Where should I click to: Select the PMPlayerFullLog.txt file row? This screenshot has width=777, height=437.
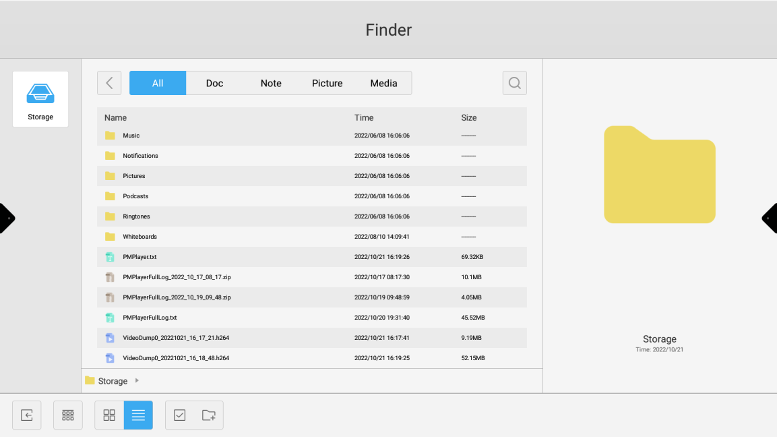(x=150, y=318)
